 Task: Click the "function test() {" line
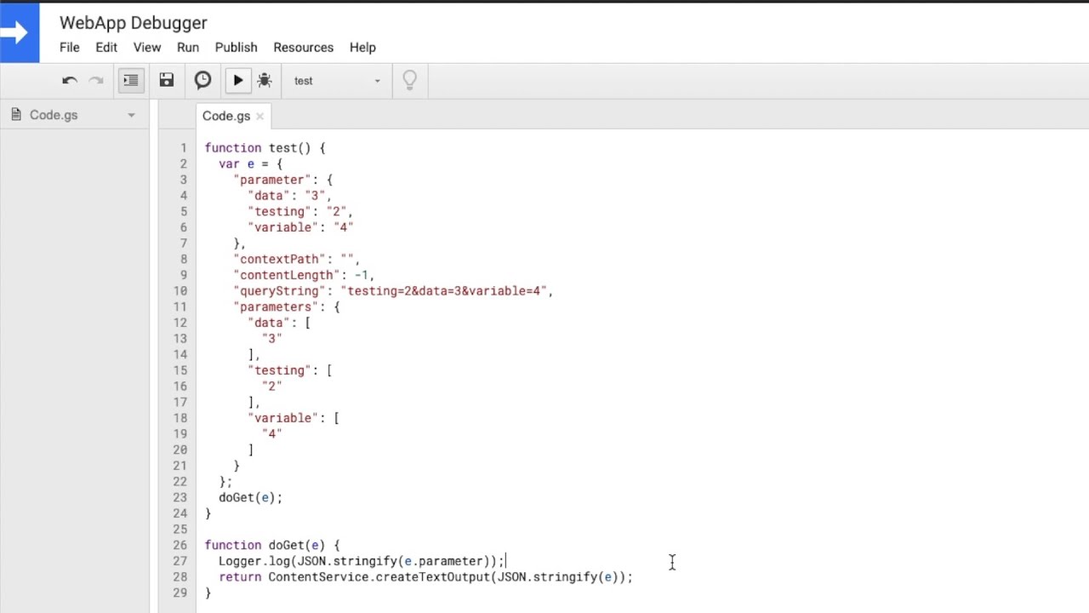[265, 148]
